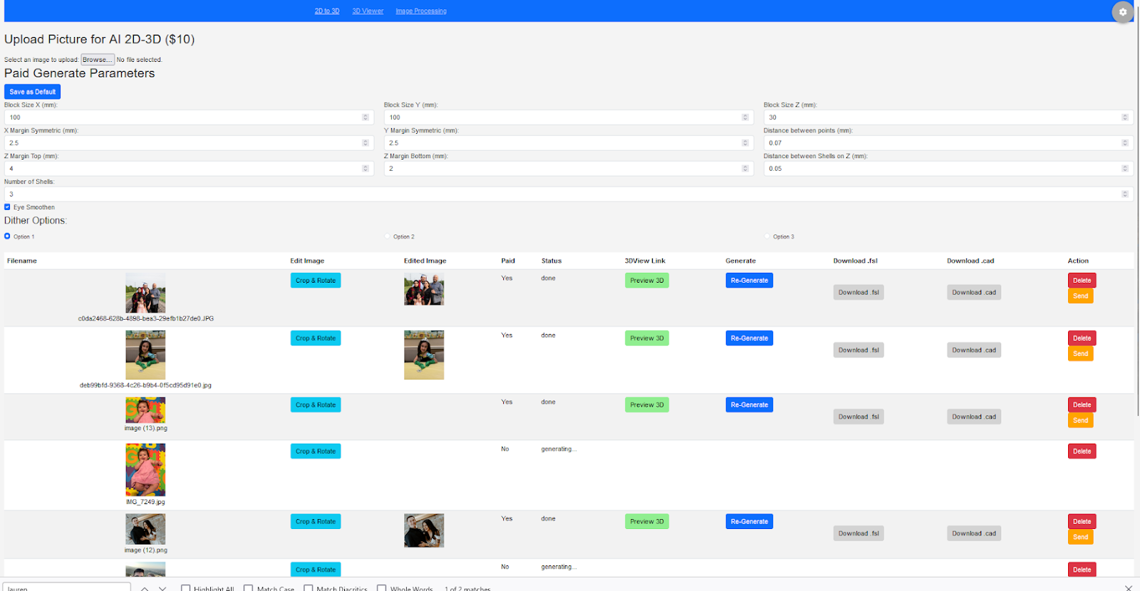Close the find bar
This screenshot has height=591, width=1140.
tap(1128, 587)
